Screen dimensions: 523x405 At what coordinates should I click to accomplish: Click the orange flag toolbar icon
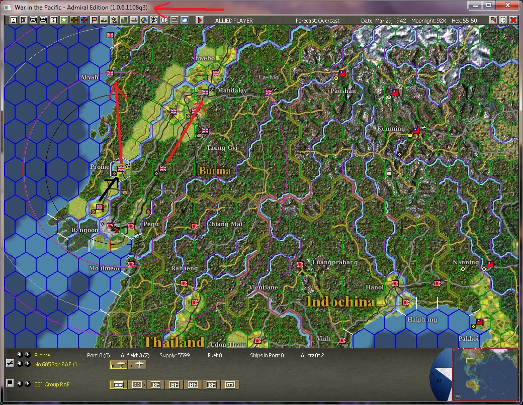(x=94, y=20)
